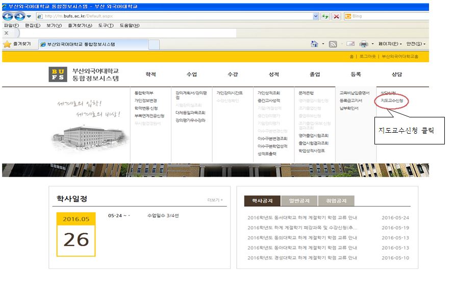Click the Read Mail envelope icon
Image resolution: width=453 pixels, height=295 pixels.
pyautogui.click(x=350, y=44)
